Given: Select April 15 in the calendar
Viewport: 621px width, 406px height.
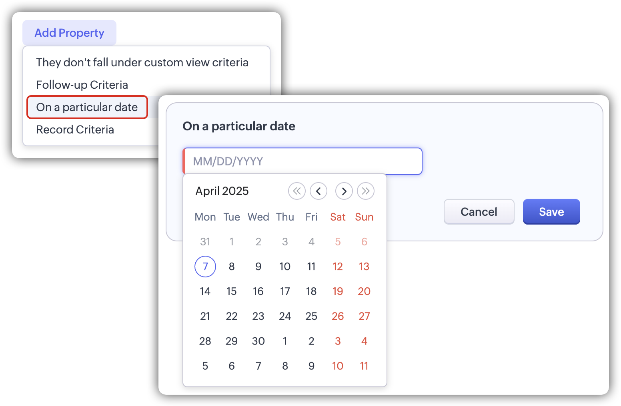Looking at the screenshot, I should pyautogui.click(x=232, y=291).
